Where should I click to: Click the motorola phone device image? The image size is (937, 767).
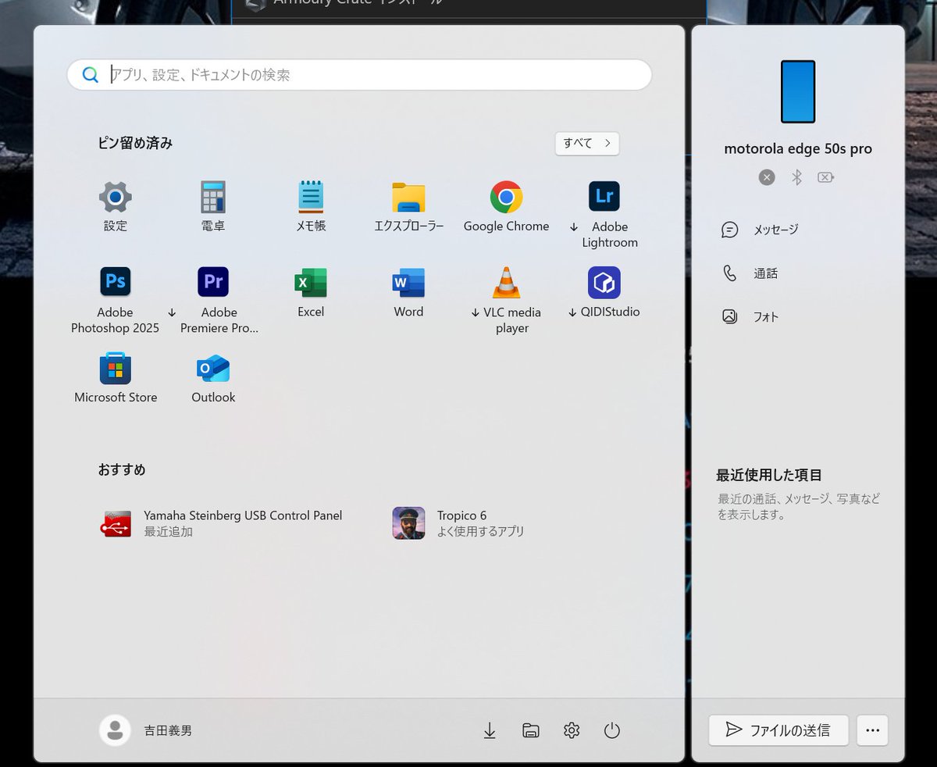[798, 91]
